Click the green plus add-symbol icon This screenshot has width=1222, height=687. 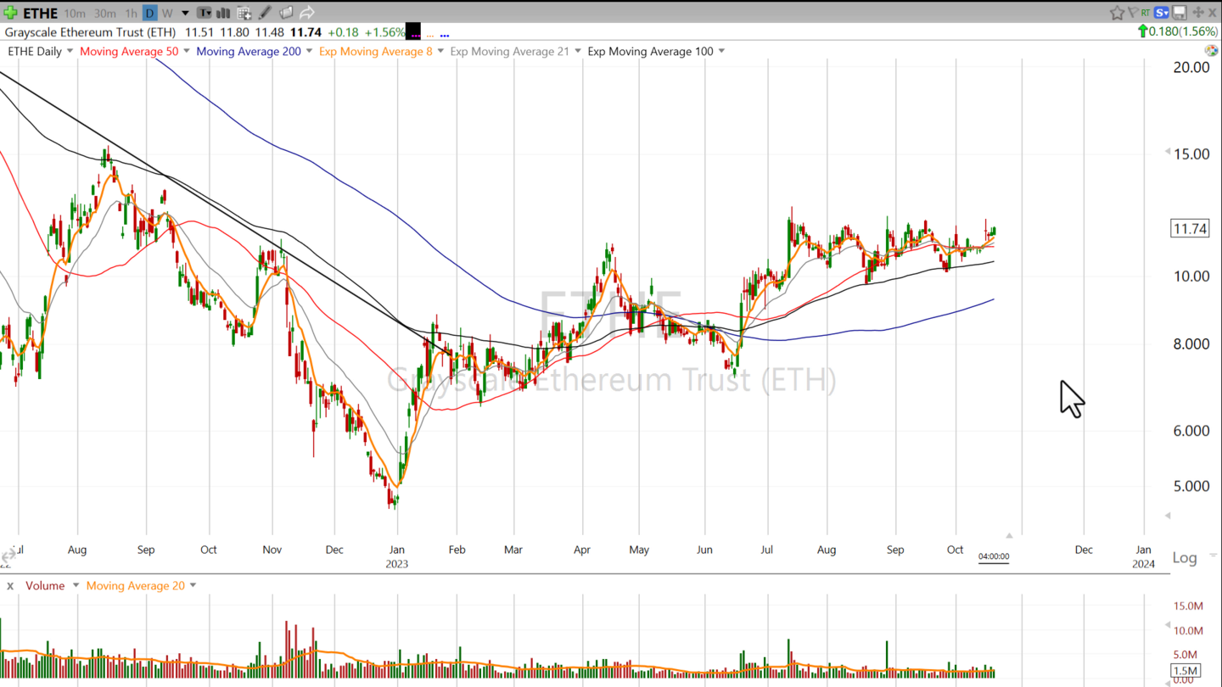tap(10, 13)
